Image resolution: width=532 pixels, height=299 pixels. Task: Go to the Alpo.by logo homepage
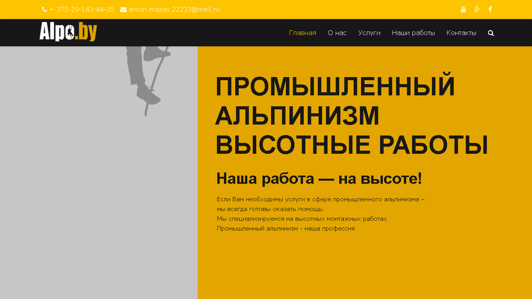click(68, 32)
